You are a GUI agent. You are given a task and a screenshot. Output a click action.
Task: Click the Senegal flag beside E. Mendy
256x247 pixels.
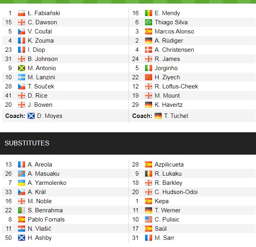[x=149, y=13]
